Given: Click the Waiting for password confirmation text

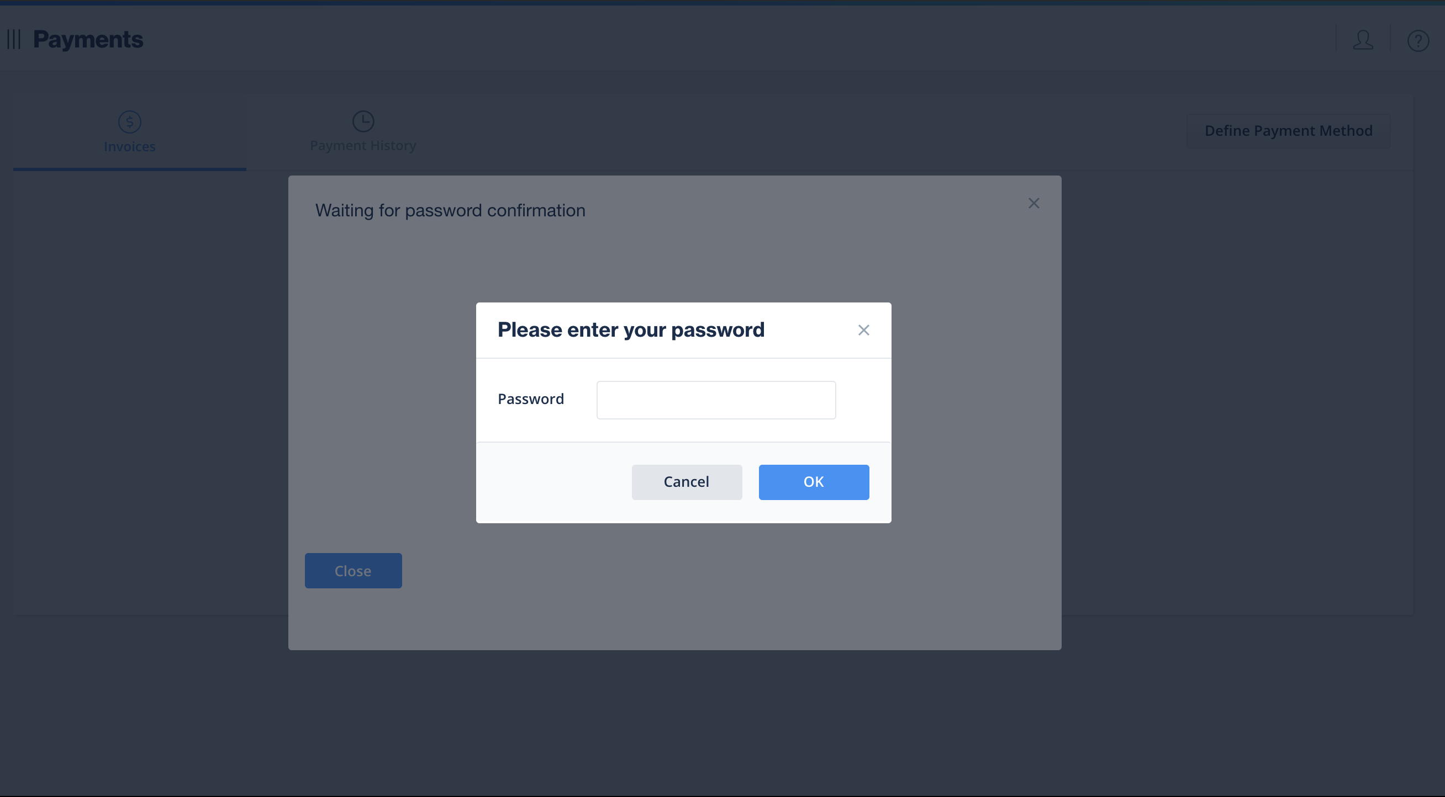Looking at the screenshot, I should 450,210.
